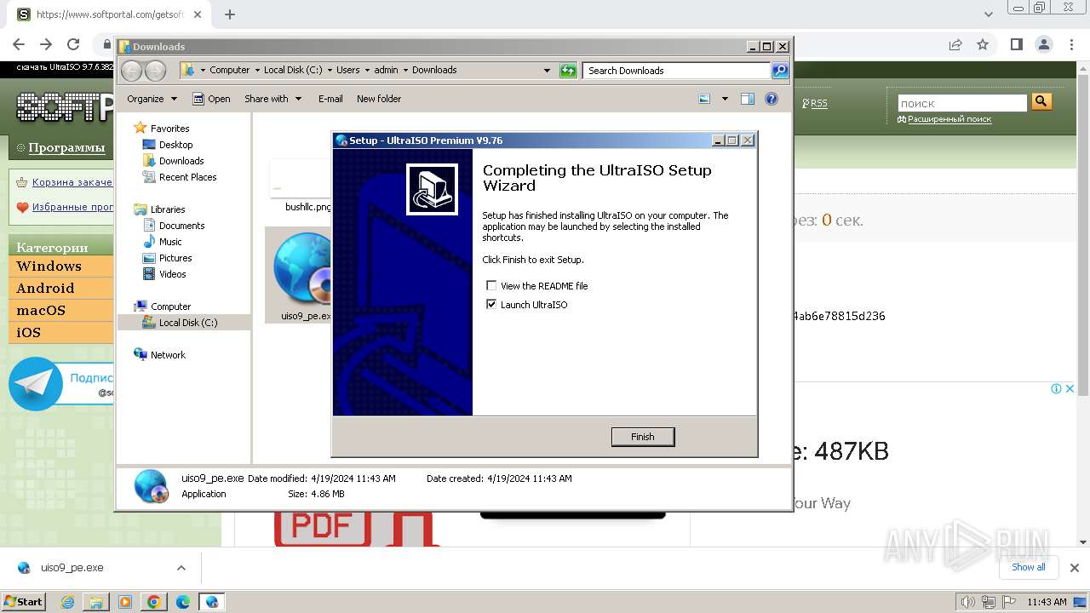
Task: Open the Программы site menu
Action: click(66, 147)
